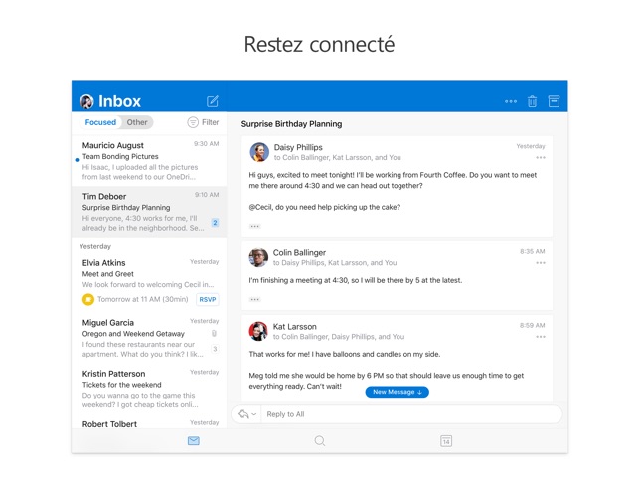This screenshot has height=479, width=639.
Task: Open the Mail tab icon in the bottom bar
Action: (x=194, y=440)
